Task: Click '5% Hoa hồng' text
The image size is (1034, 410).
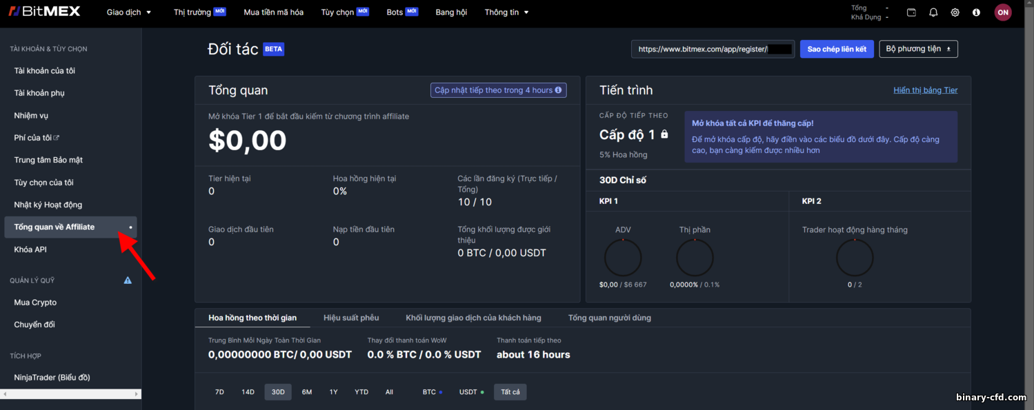Action: tap(624, 155)
